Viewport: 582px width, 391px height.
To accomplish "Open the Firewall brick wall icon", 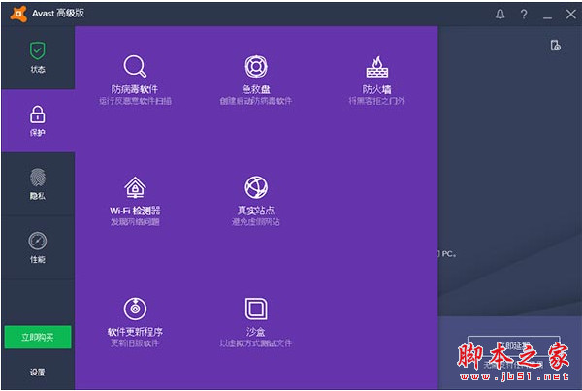I will [x=377, y=67].
